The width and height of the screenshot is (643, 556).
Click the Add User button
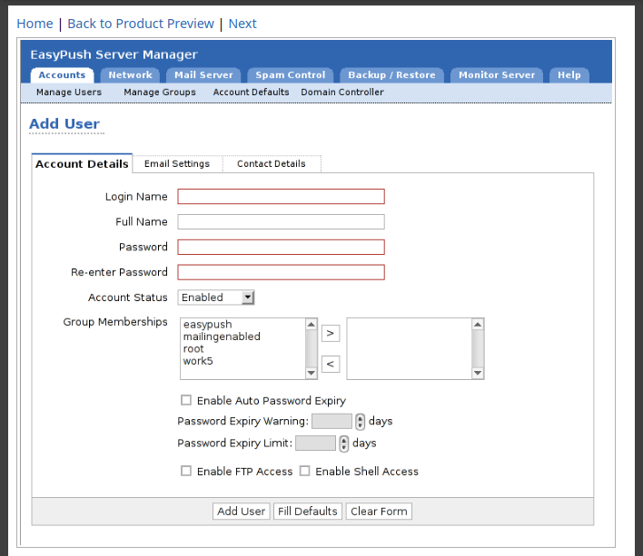click(x=242, y=512)
